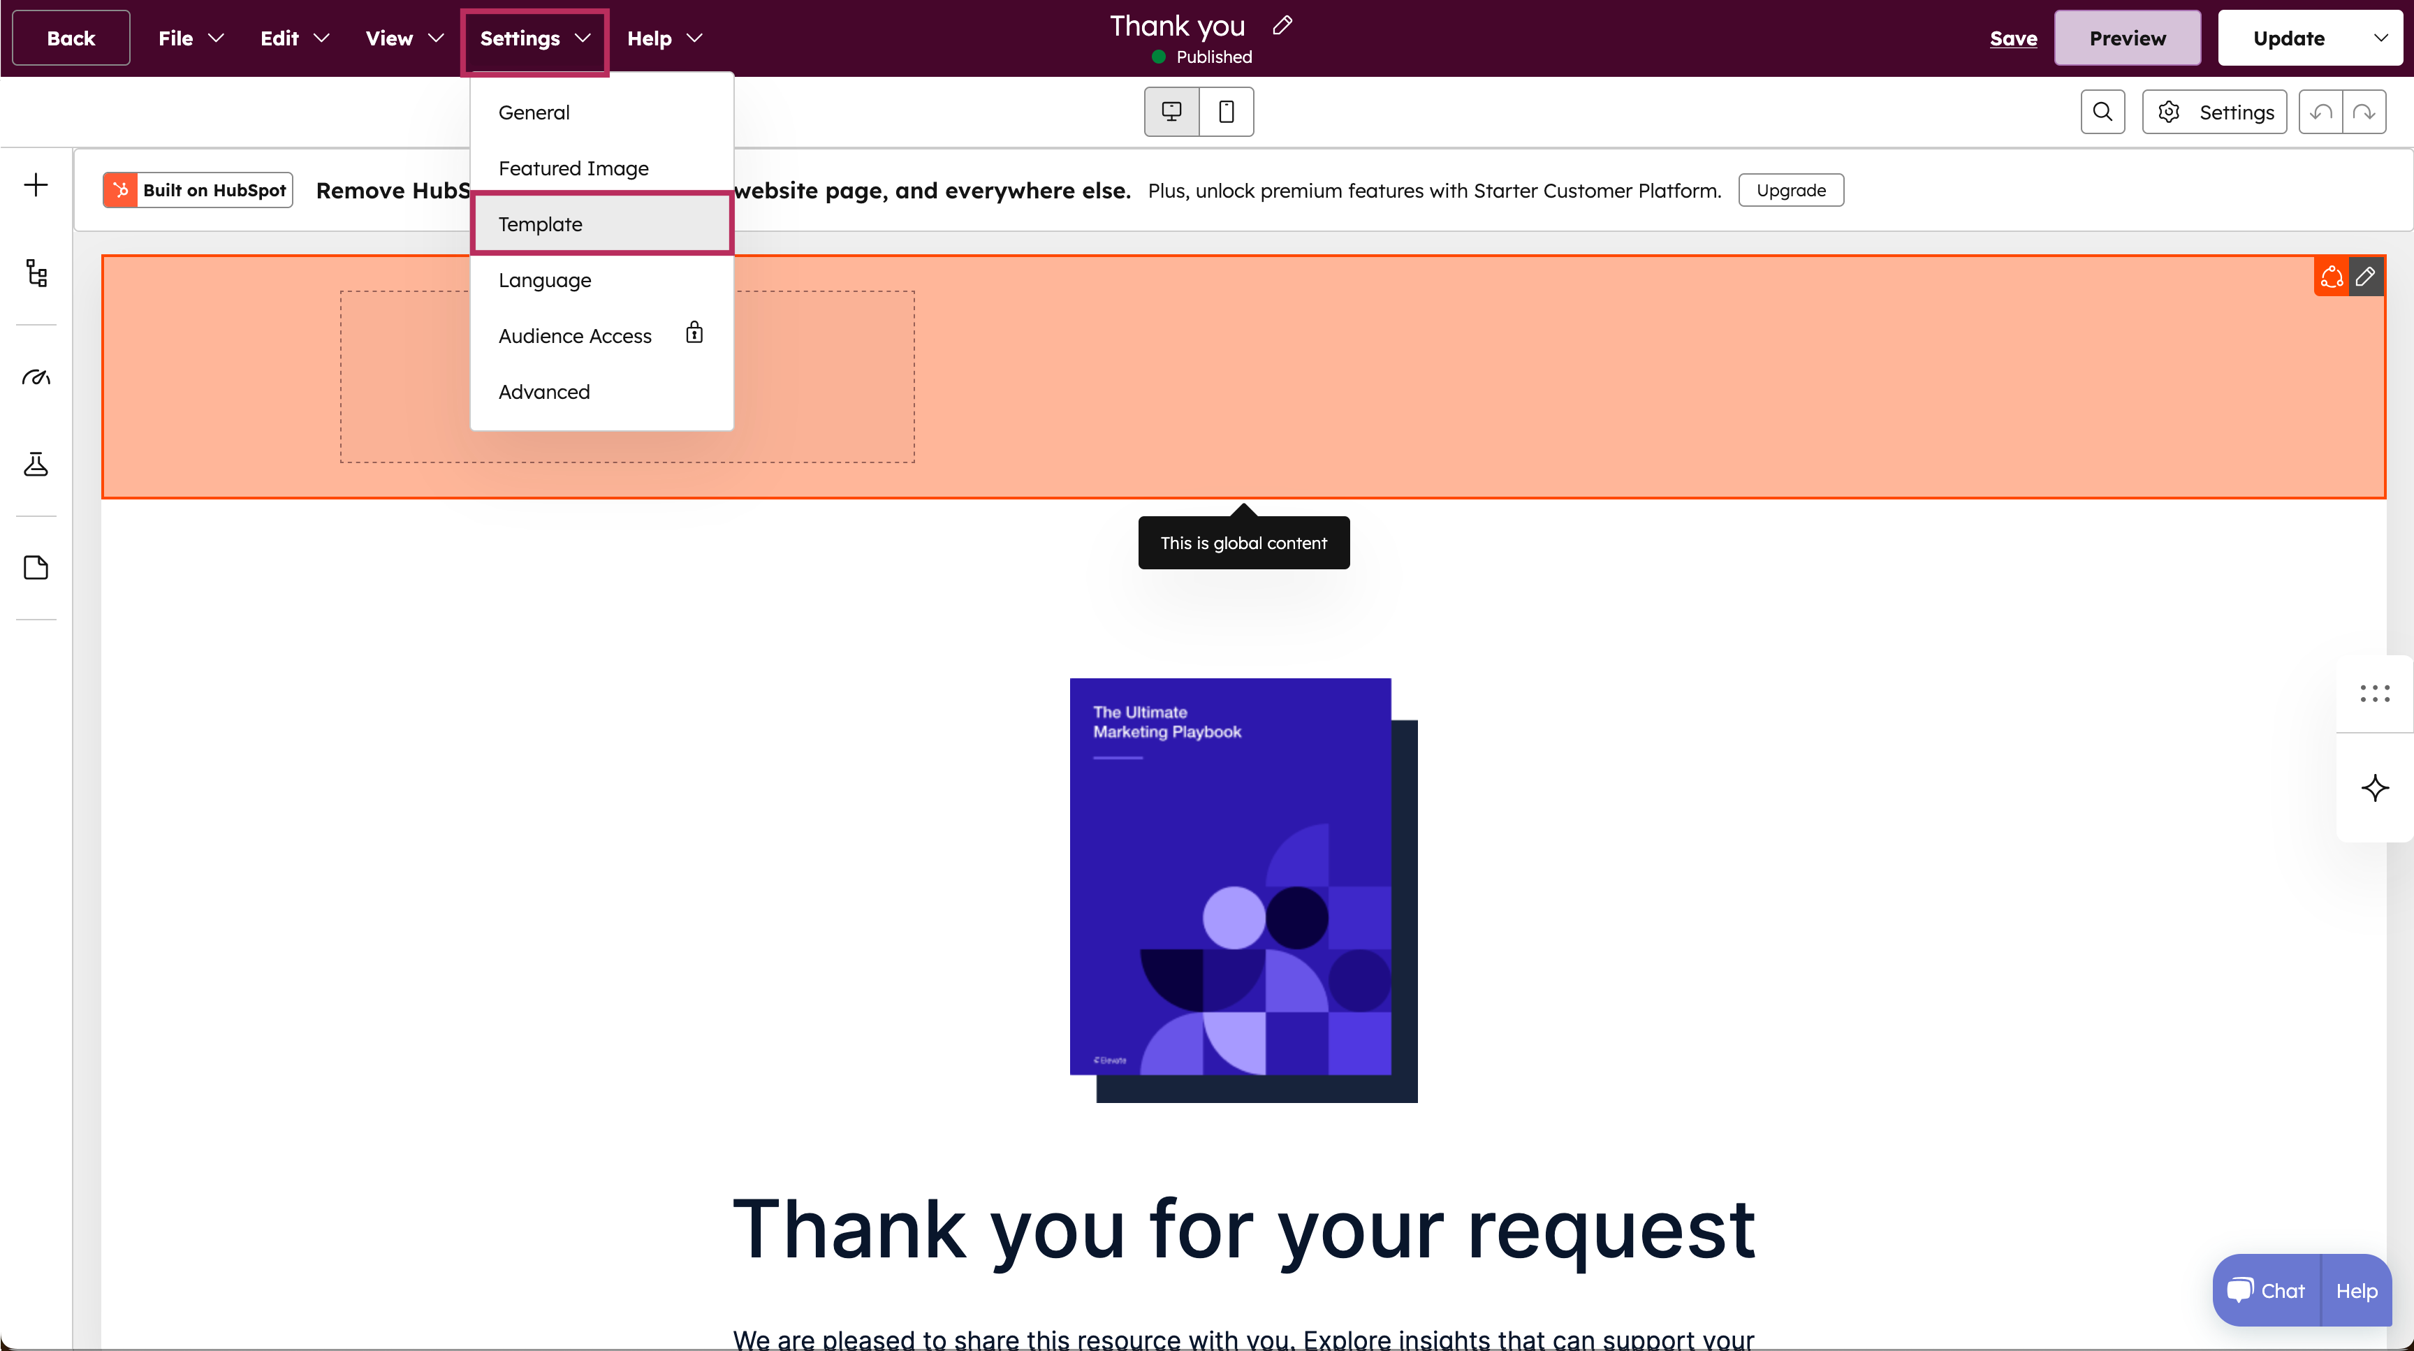This screenshot has height=1351, width=2414.
Task: Open the View menu dropdown
Action: click(x=403, y=38)
